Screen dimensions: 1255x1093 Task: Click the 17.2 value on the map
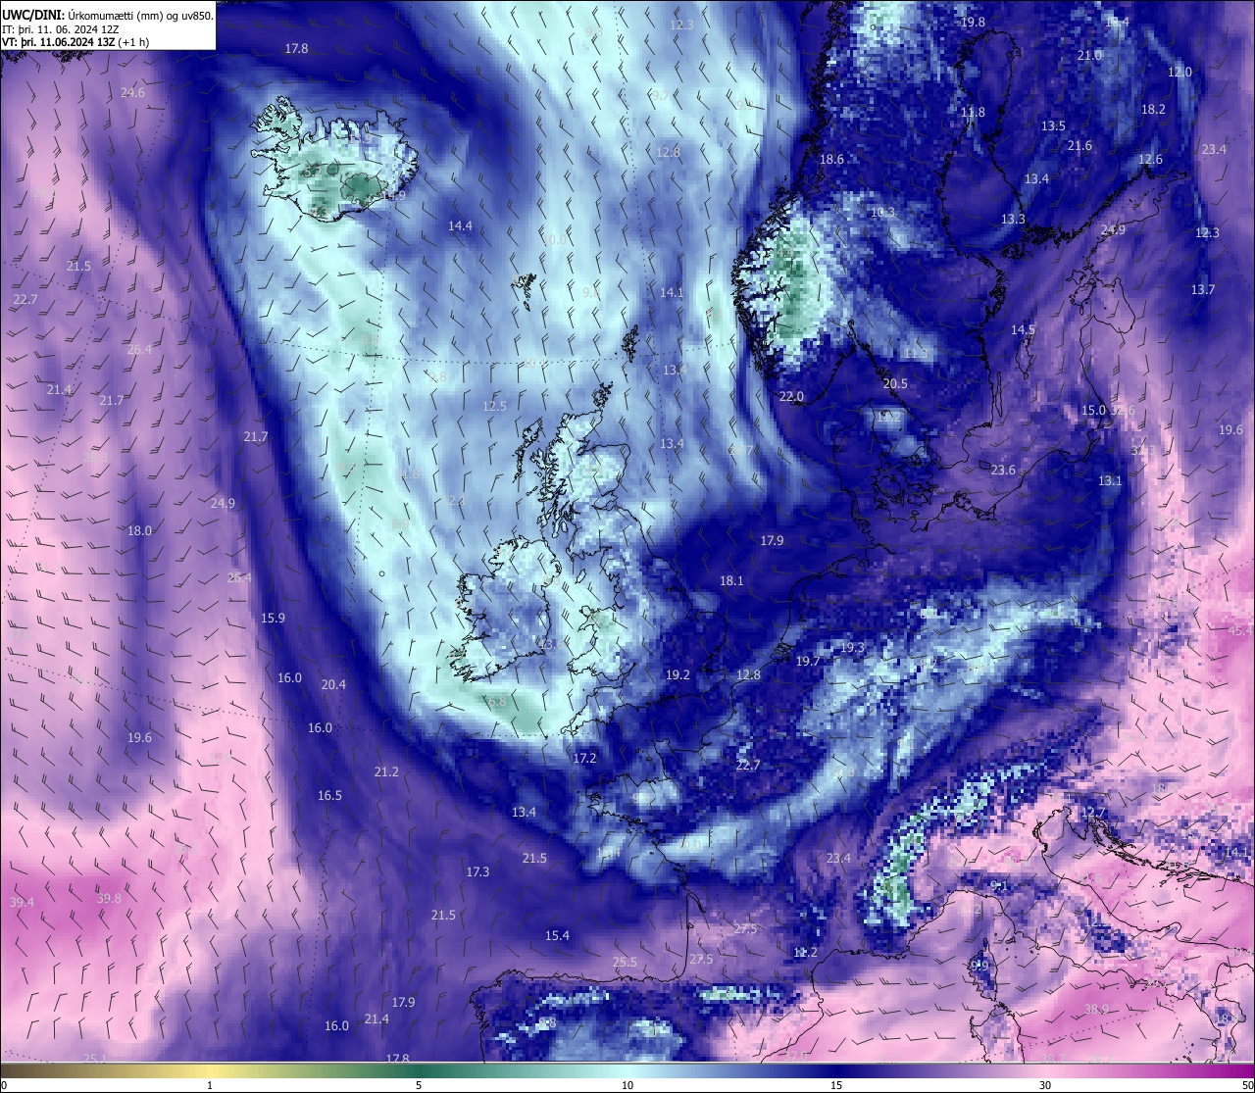pos(584,758)
